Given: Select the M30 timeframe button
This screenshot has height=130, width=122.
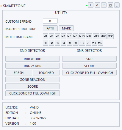Looking at the screenshot, I should tap(110, 36).
